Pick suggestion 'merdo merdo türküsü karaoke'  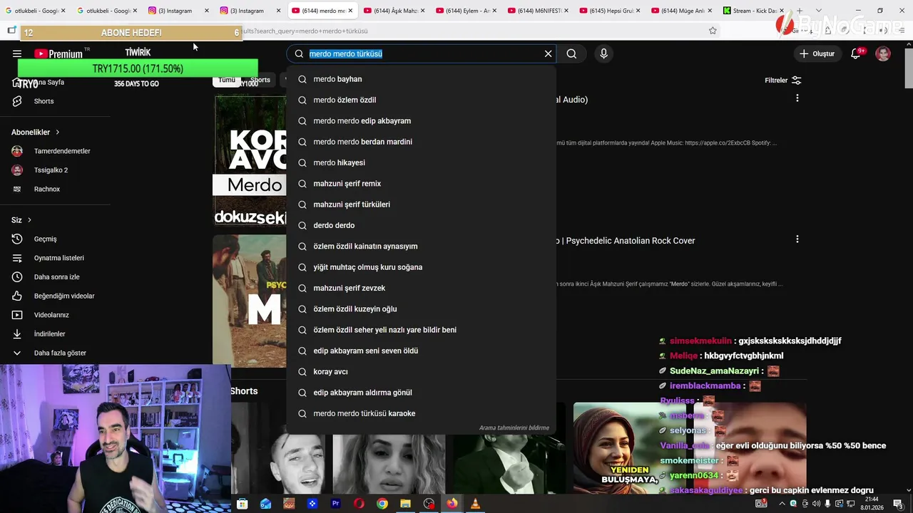click(x=421, y=413)
